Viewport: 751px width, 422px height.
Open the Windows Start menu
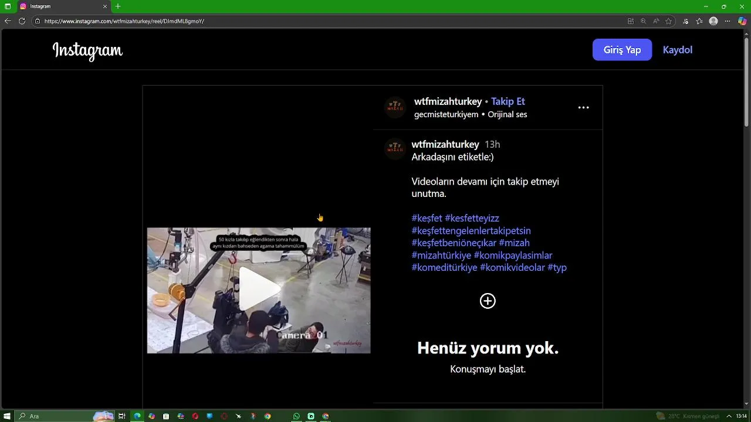7,416
